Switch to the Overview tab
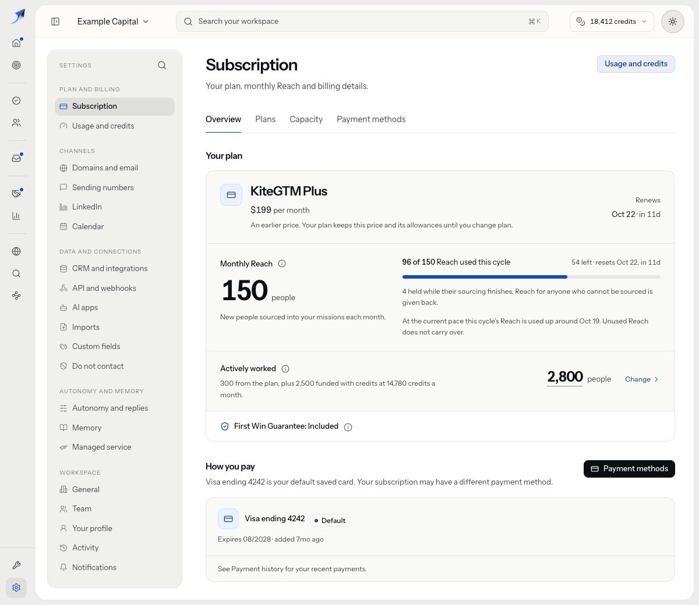 (x=223, y=119)
